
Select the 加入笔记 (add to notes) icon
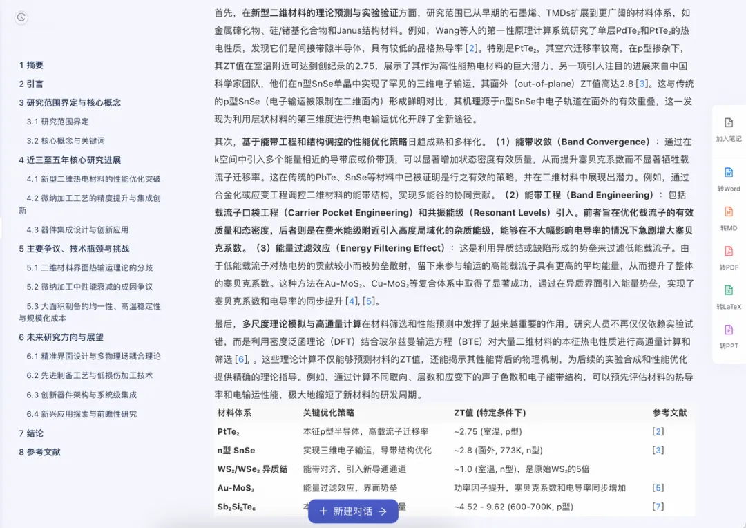point(729,129)
